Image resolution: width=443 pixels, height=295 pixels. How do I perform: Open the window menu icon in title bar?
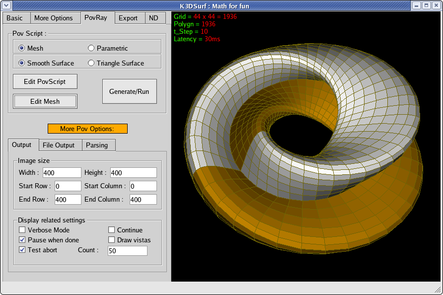pos(6,5)
